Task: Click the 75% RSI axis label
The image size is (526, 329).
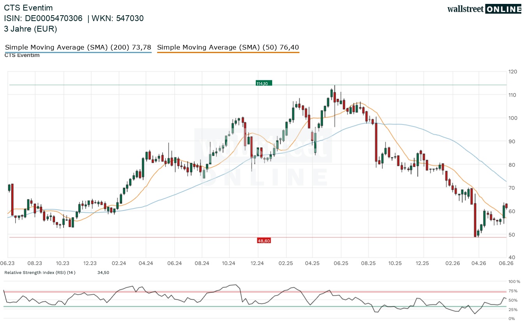Action: point(513,291)
